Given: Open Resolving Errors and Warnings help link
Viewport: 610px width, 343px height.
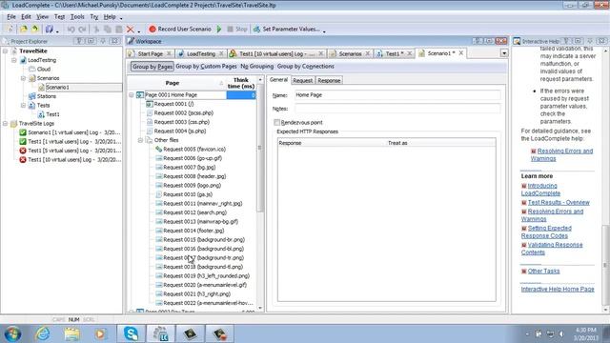Looking at the screenshot, I should click(561, 154).
